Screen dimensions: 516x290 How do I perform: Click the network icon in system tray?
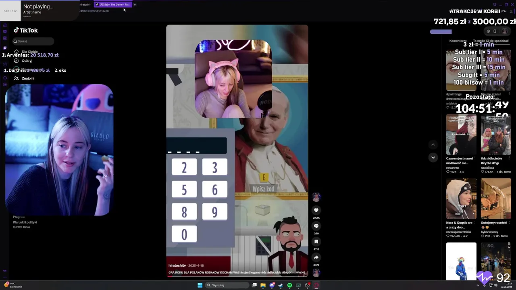point(490,285)
